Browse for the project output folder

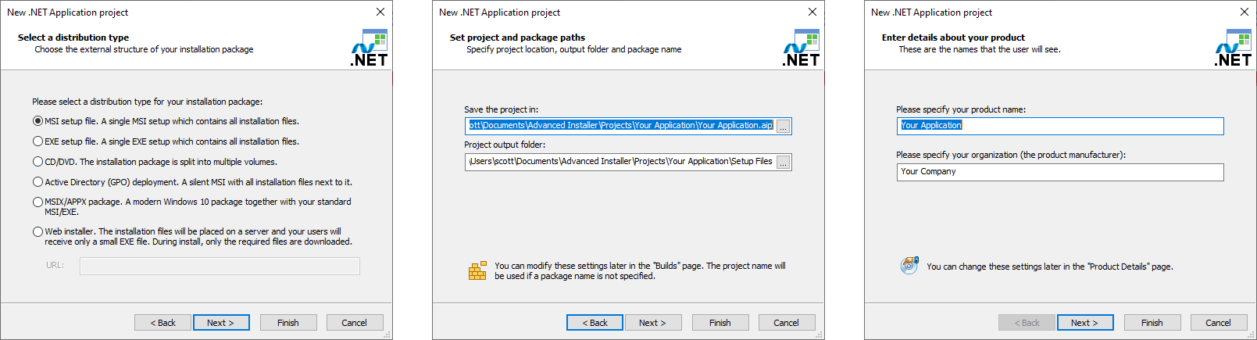click(x=783, y=162)
